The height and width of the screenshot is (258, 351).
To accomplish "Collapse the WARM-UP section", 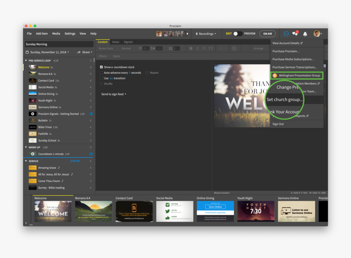I will (26, 147).
